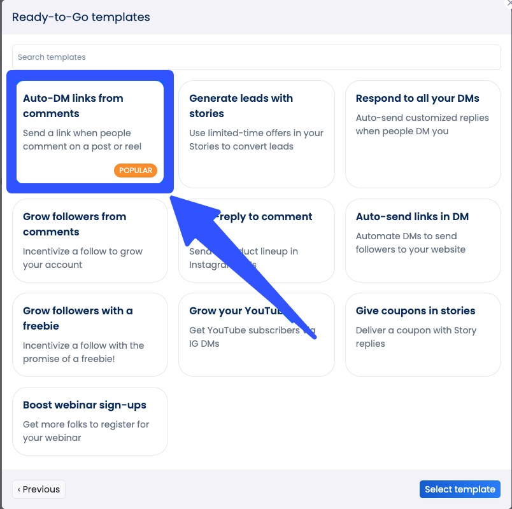
Task: Click the POPULAR badge on the highlighted template
Action: pos(136,171)
